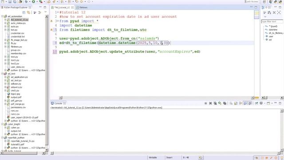Click the Open Perspective icon
Image resolution: width=284 pixels, height=160 pixels.
coord(264,2)
